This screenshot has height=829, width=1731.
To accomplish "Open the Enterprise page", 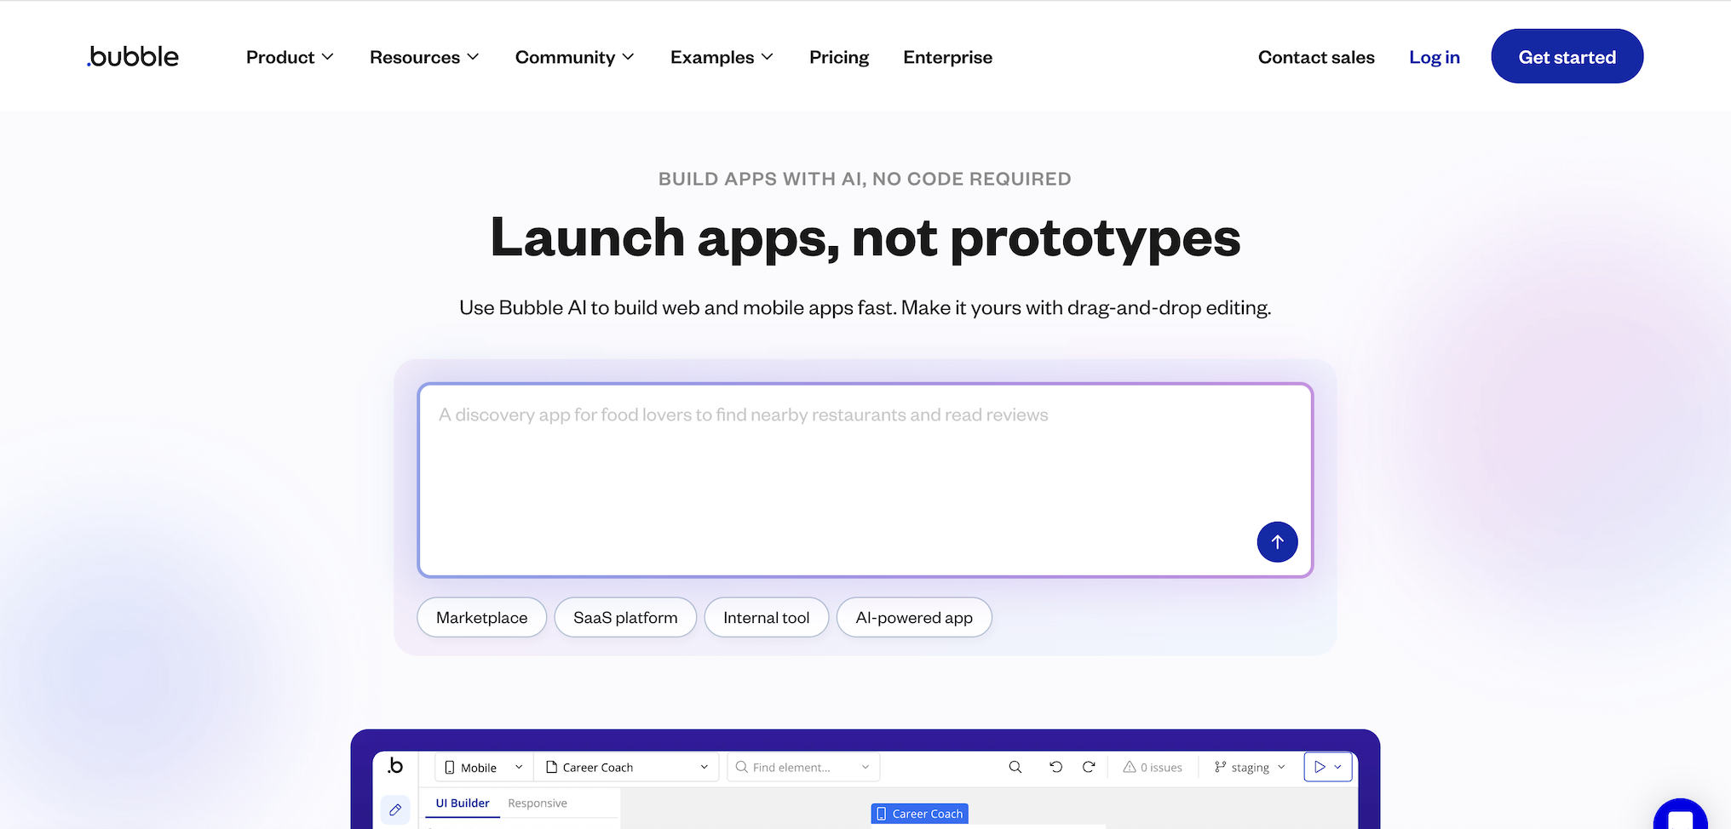I will click(x=947, y=57).
